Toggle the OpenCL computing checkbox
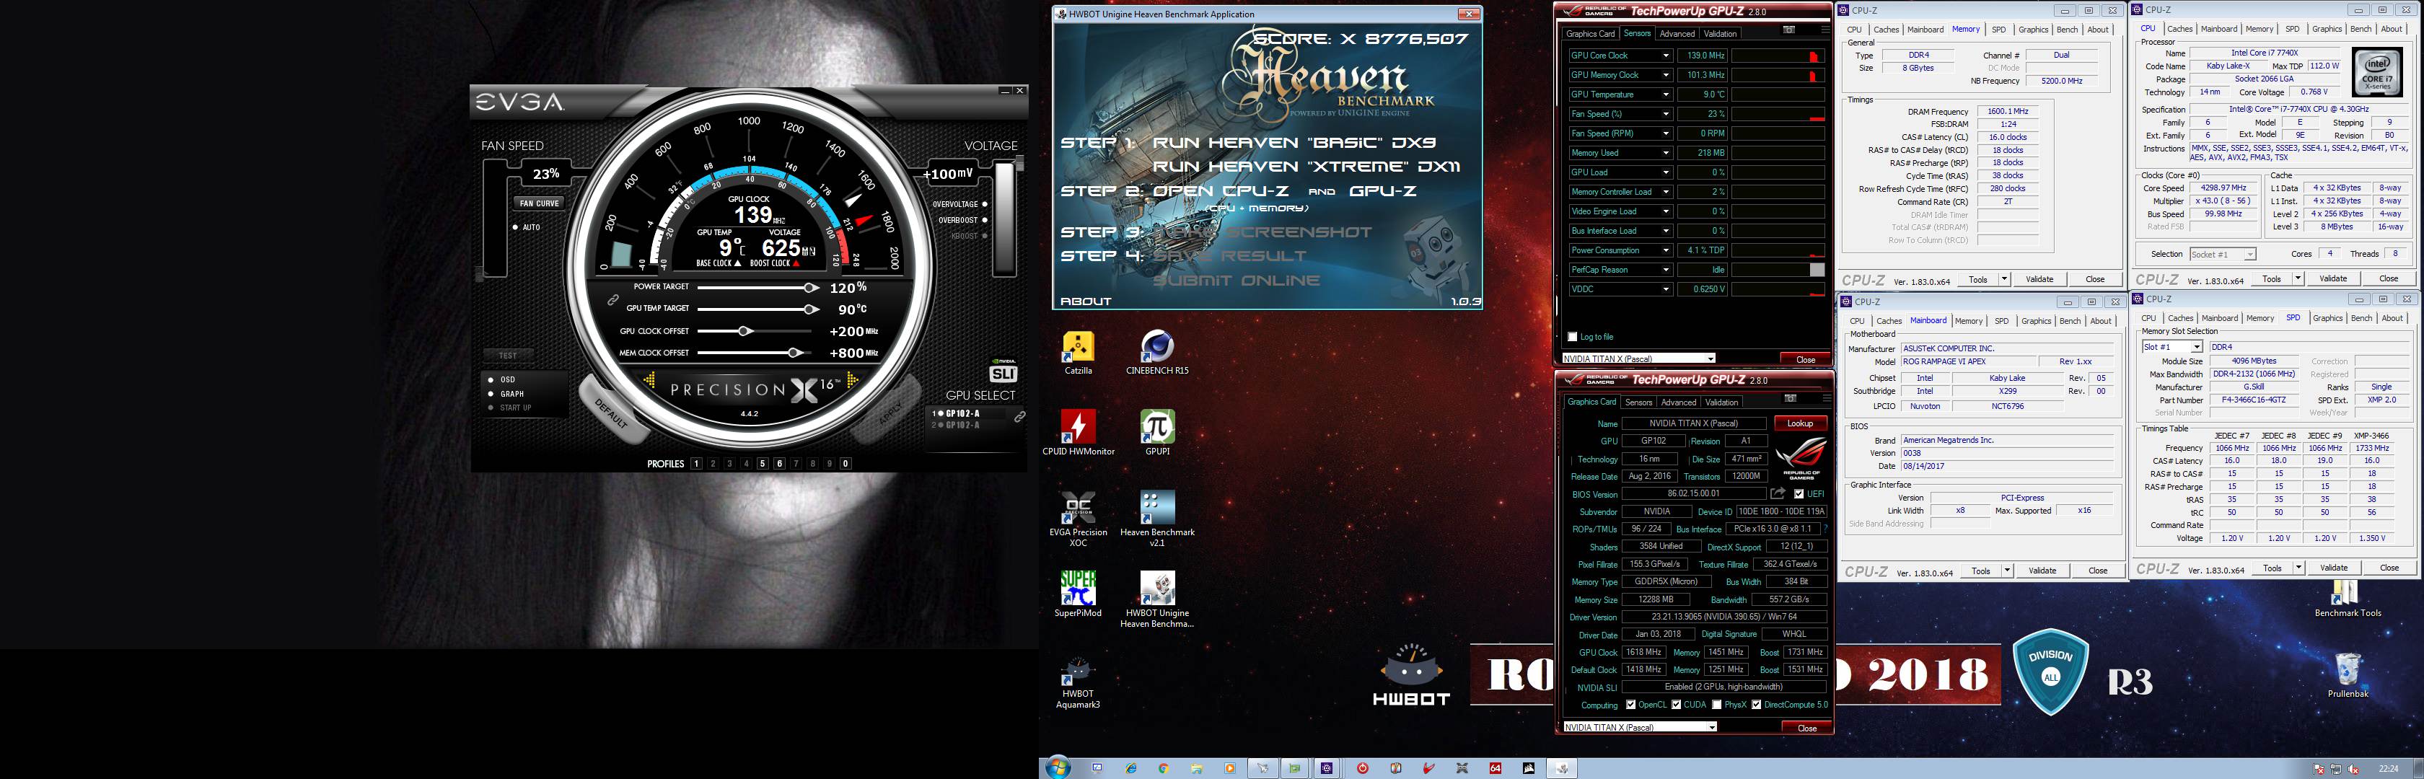This screenshot has width=2424, height=779. pos(1630,705)
